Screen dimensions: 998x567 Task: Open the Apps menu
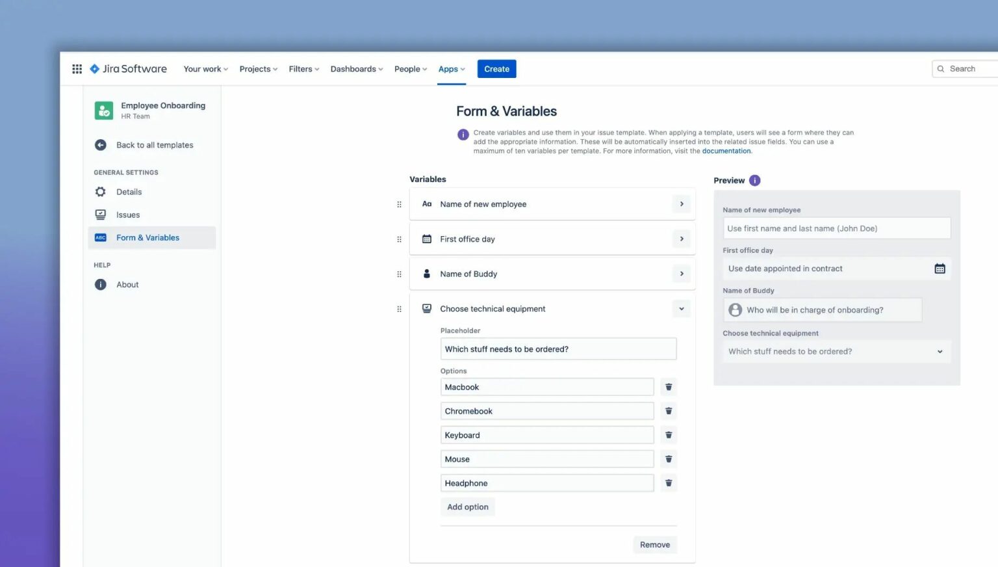click(450, 69)
